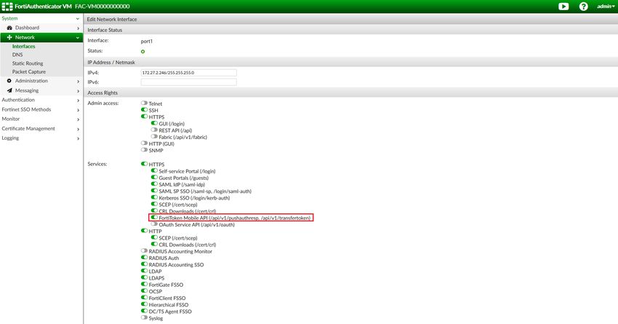Click the Administration gear icon
The height and width of the screenshot is (324, 618).
(x=9, y=81)
